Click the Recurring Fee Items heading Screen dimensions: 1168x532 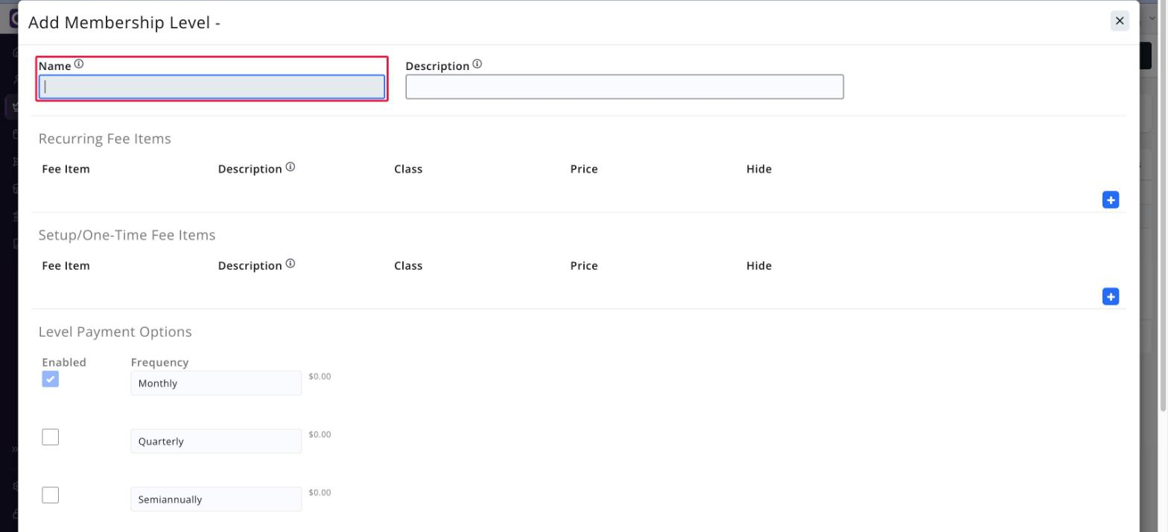(104, 139)
